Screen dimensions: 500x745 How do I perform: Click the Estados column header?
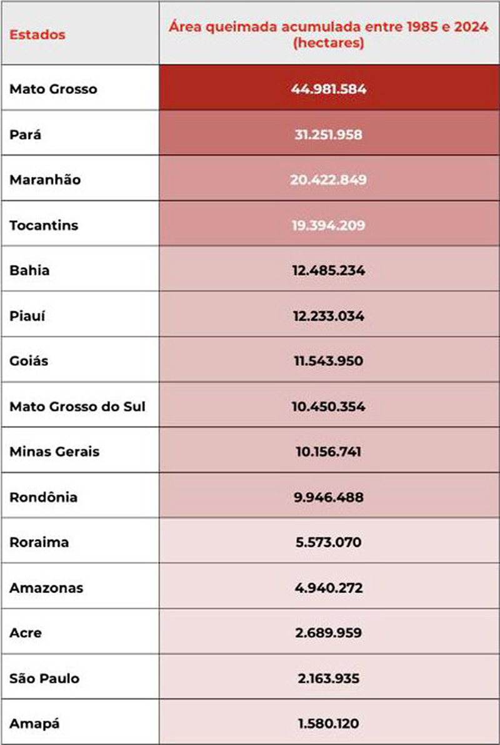37,34
